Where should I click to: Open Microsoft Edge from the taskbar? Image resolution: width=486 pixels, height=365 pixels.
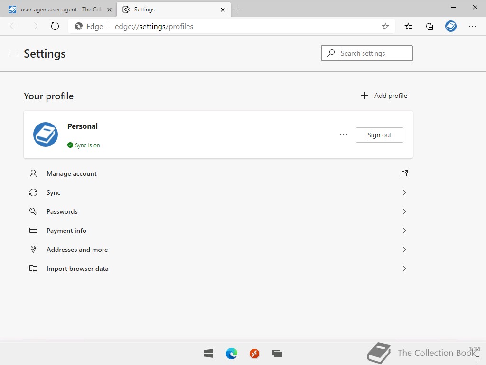[232, 354]
